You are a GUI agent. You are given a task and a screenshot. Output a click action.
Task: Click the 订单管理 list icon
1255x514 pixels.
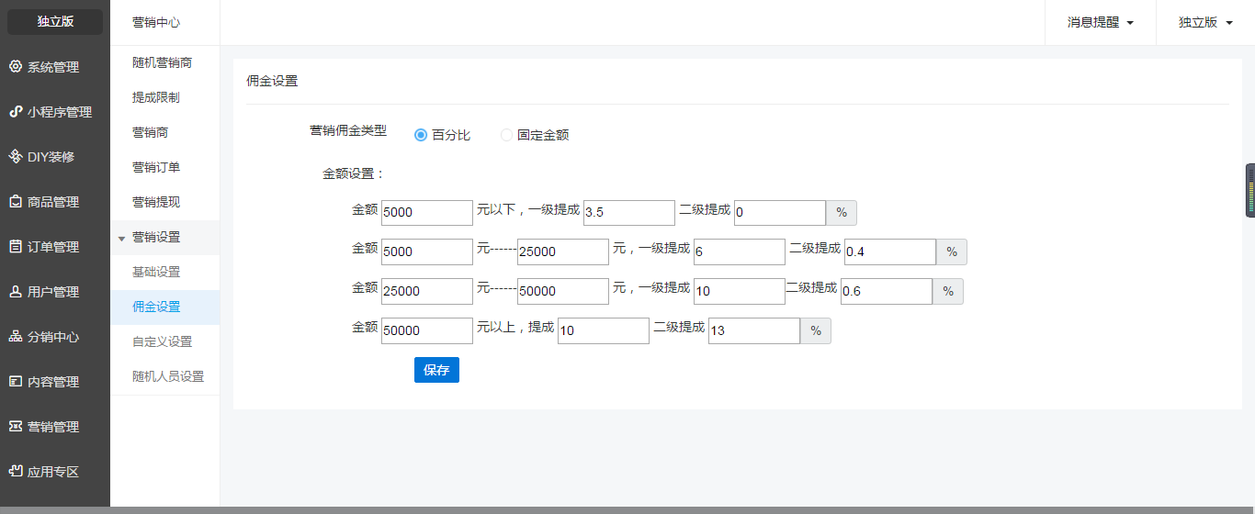tap(16, 247)
